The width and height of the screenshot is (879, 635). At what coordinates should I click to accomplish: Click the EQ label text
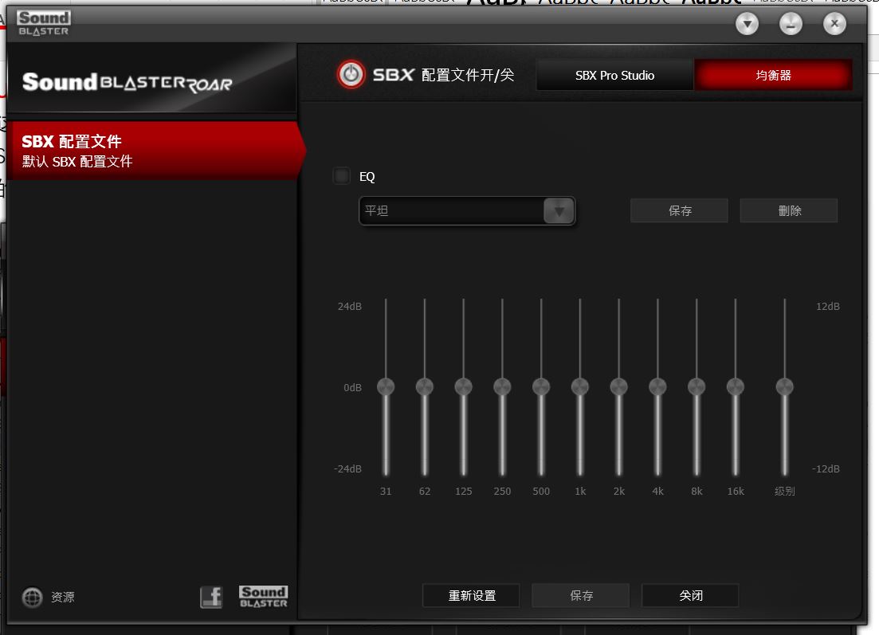pos(367,177)
